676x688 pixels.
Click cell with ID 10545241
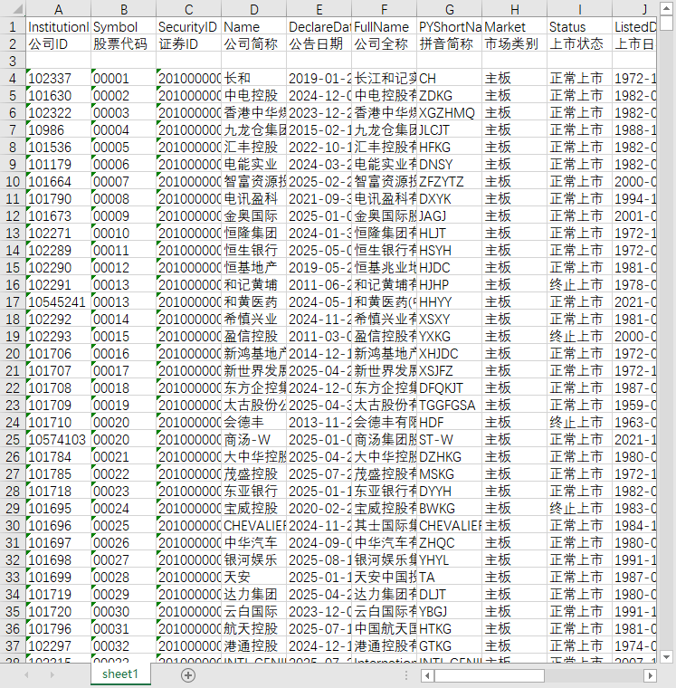(58, 301)
